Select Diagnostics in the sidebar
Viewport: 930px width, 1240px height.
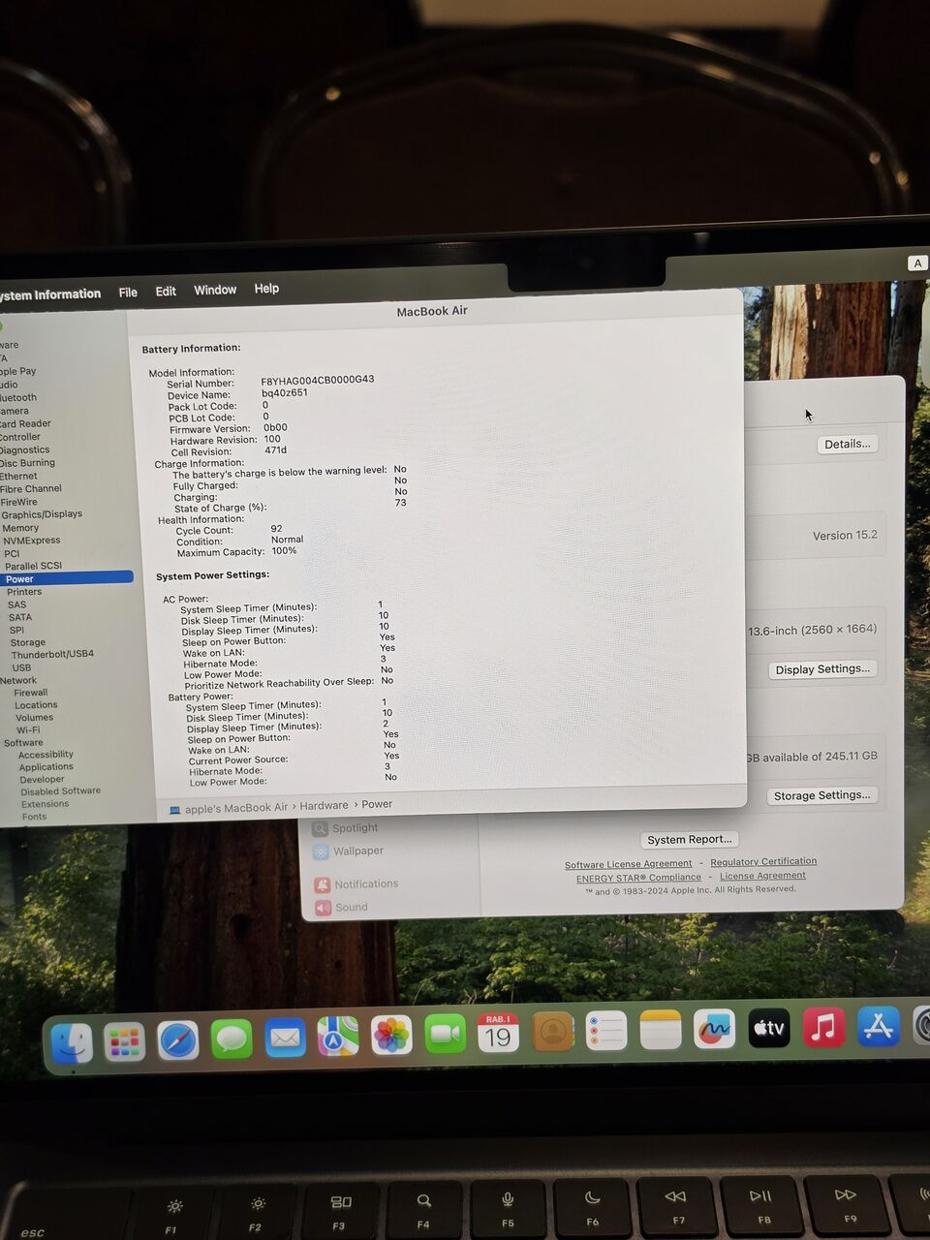[25, 449]
